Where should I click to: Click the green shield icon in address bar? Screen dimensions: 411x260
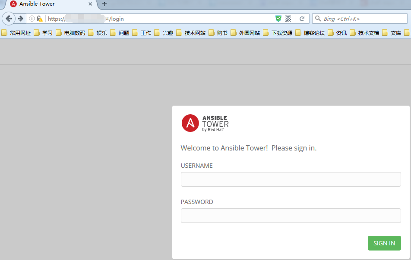(x=278, y=19)
